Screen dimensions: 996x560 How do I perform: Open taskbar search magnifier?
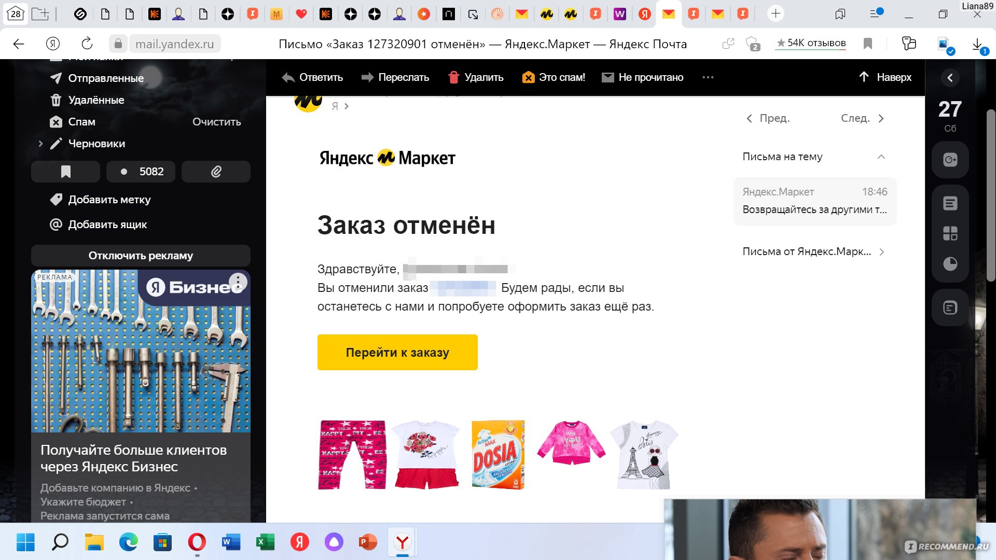[60, 542]
